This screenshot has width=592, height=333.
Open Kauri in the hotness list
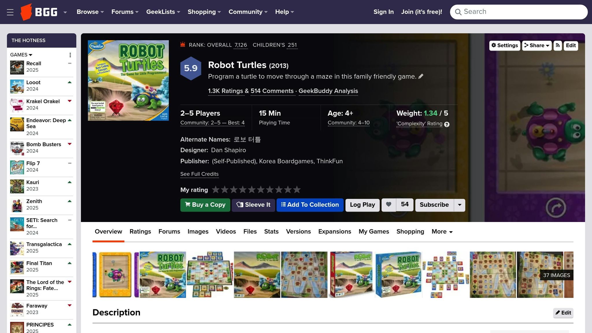(32, 182)
